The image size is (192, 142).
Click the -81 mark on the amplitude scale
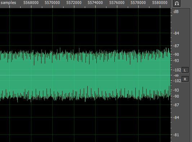(176, 135)
